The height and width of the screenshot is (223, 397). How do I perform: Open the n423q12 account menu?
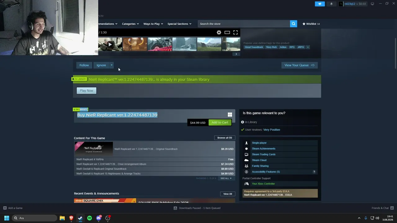[352, 4]
